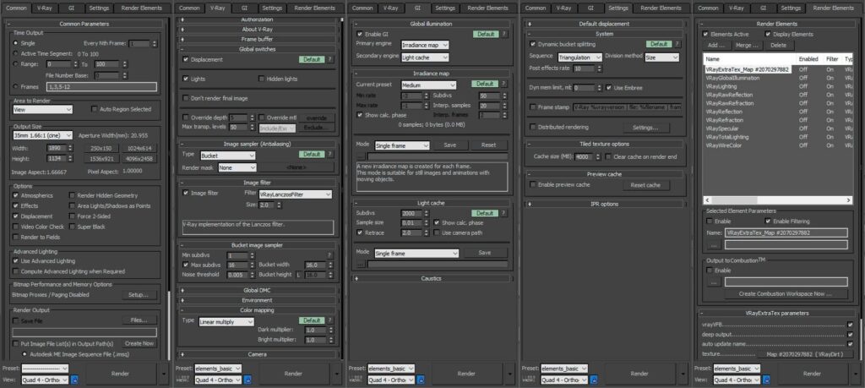Select the Active Time Segment radio button
This screenshot has width=865, height=388.
point(15,53)
